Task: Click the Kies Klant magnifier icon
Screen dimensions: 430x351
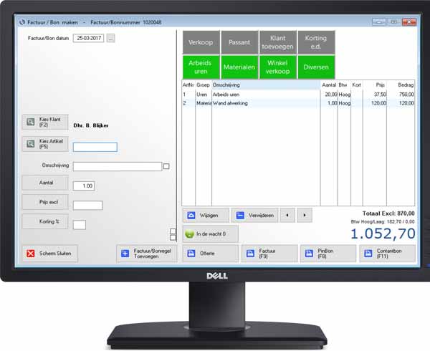Action: [30, 122]
